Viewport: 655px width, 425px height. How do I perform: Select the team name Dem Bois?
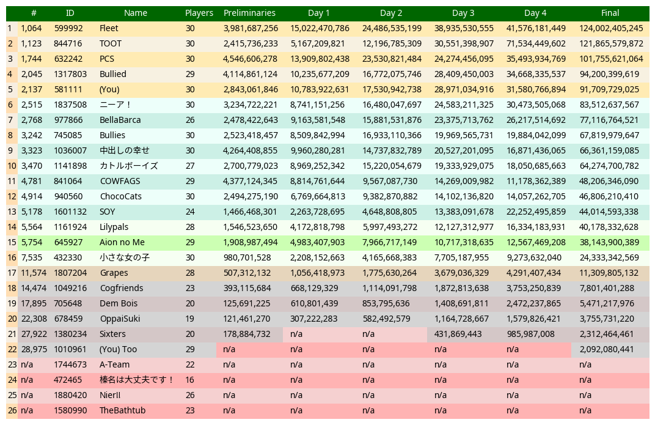(119, 303)
